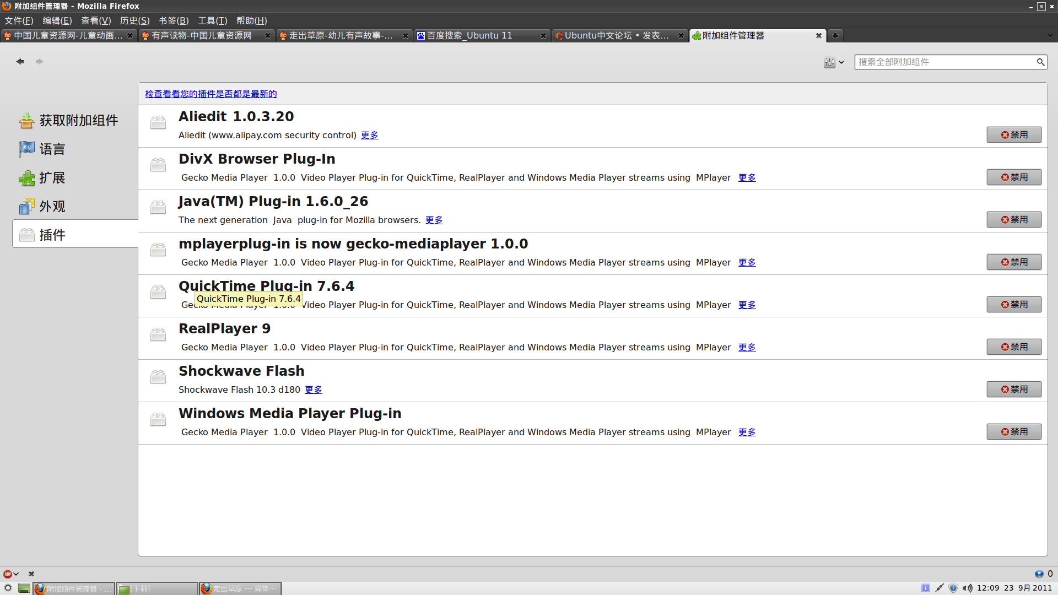
Task: Switch to 百度搜索_Ubuntu 11 tab
Action: pyautogui.click(x=482, y=35)
